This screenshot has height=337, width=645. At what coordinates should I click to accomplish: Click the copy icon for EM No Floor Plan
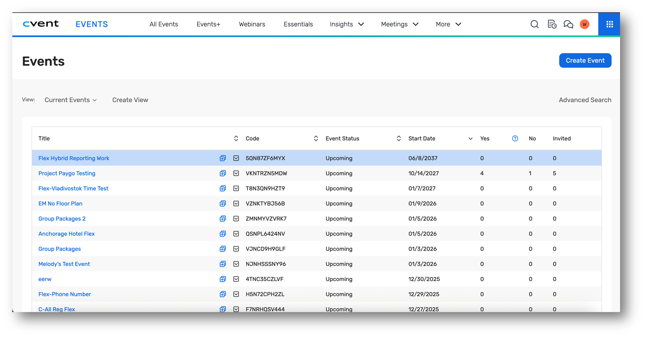click(223, 204)
